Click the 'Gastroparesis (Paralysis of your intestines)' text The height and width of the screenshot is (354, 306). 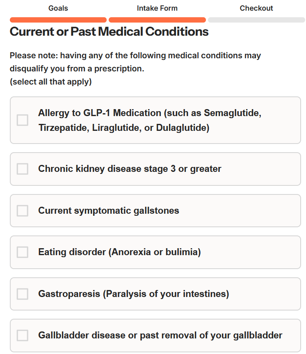tap(133, 294)
